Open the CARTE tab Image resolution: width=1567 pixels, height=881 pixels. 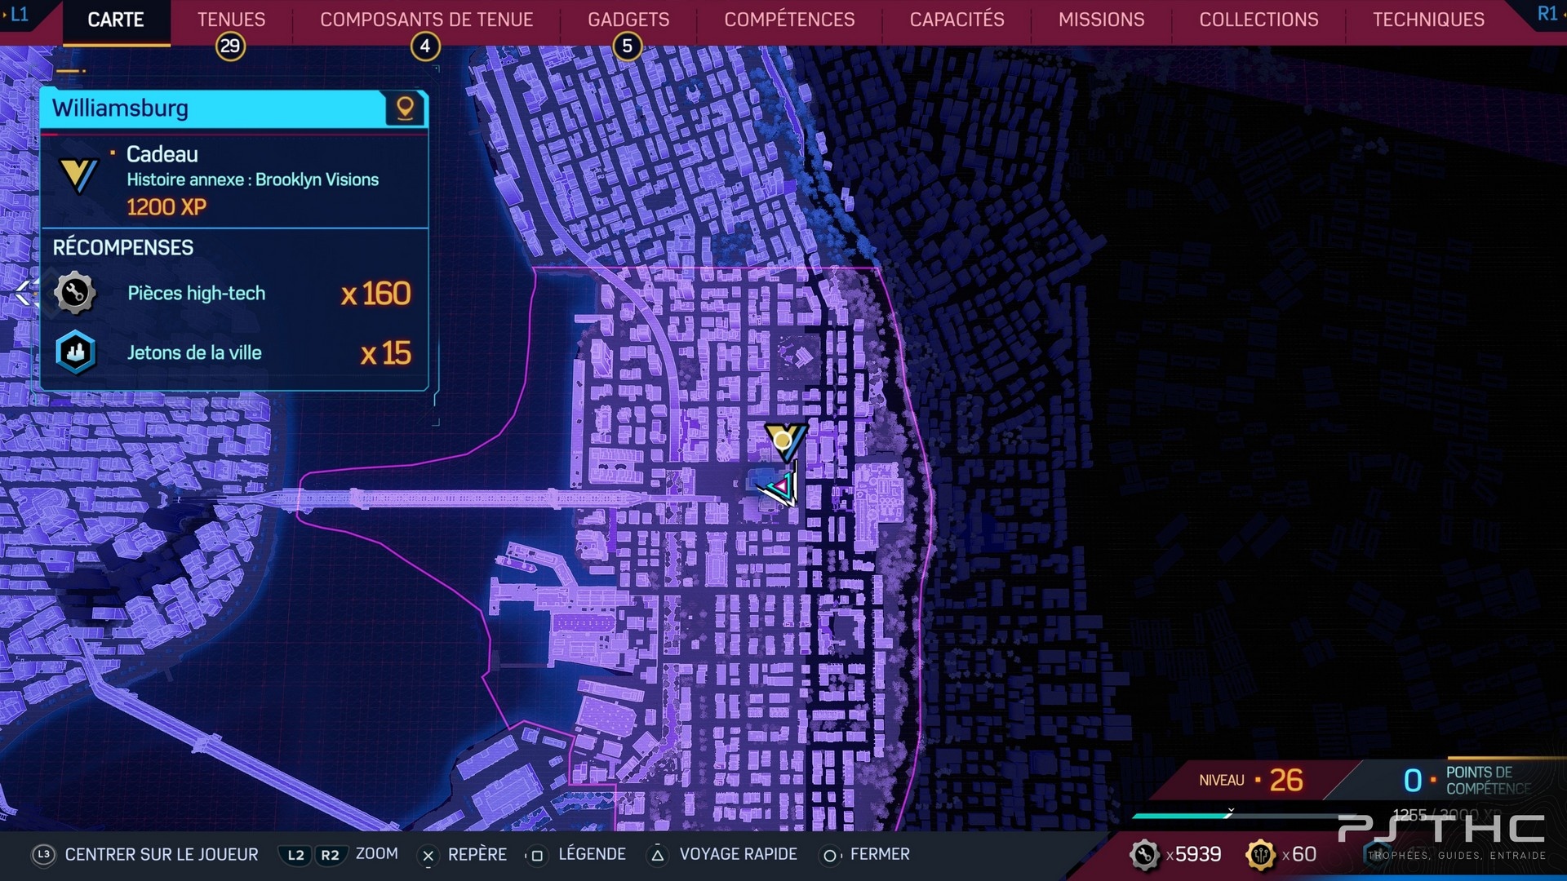coord(116,20)
